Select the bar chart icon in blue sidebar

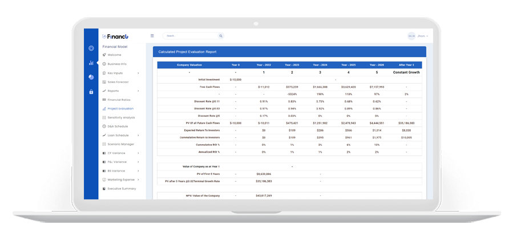click(91, 63)
